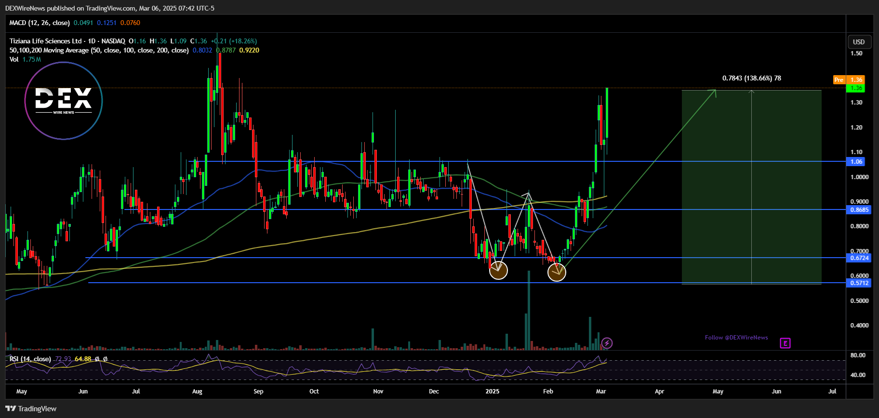Select the RSI (14, close) indicator legend
Image resolution: width=879 pixels, height=418 pixels.
30,359
